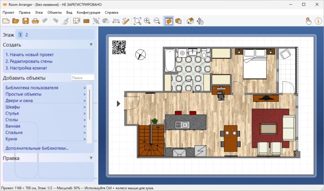Viewport: 324px width, 191px height.
Task: Select the double bed in the bedroom
Action: 255,64
